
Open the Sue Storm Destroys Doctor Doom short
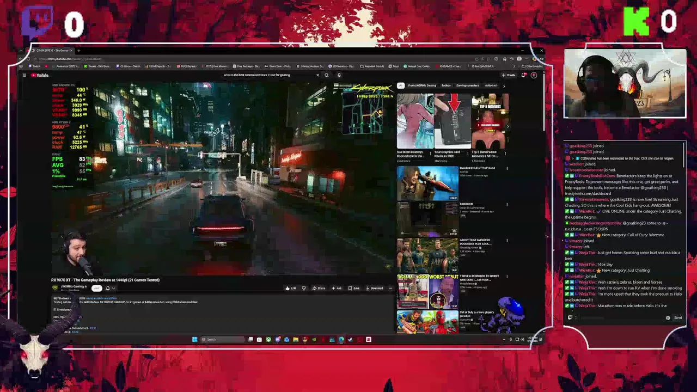[415, 121]
